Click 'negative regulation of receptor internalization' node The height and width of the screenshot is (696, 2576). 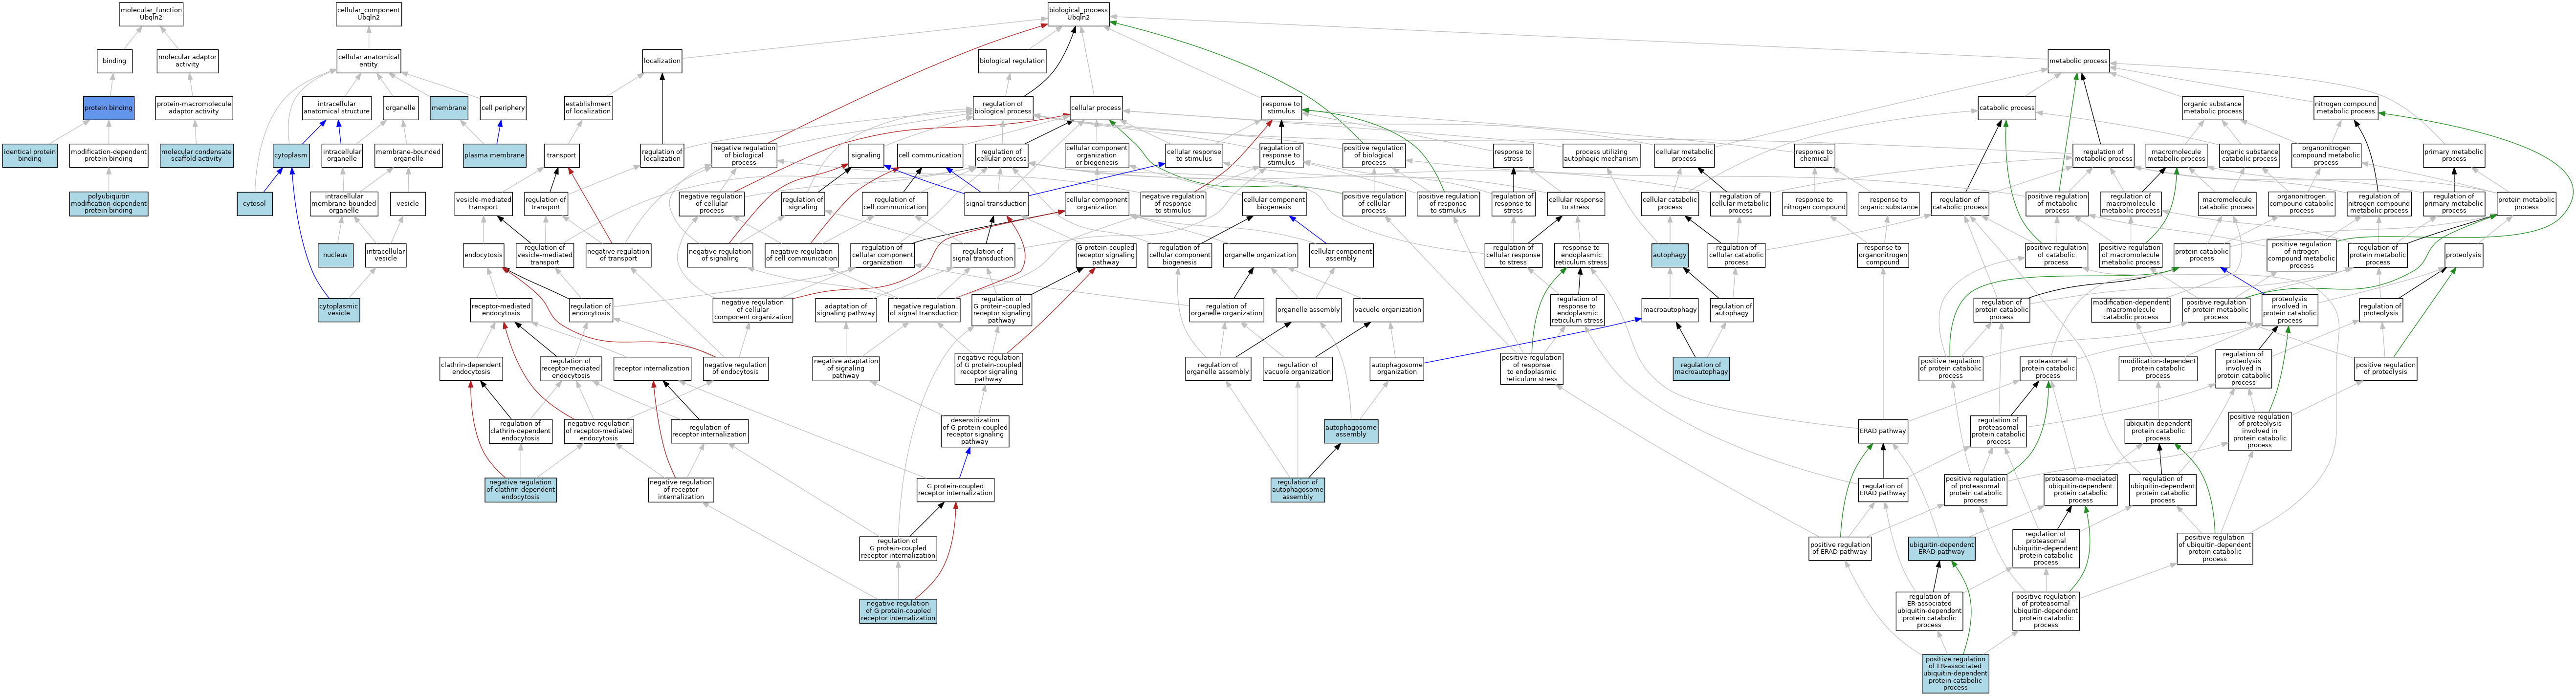681,490
